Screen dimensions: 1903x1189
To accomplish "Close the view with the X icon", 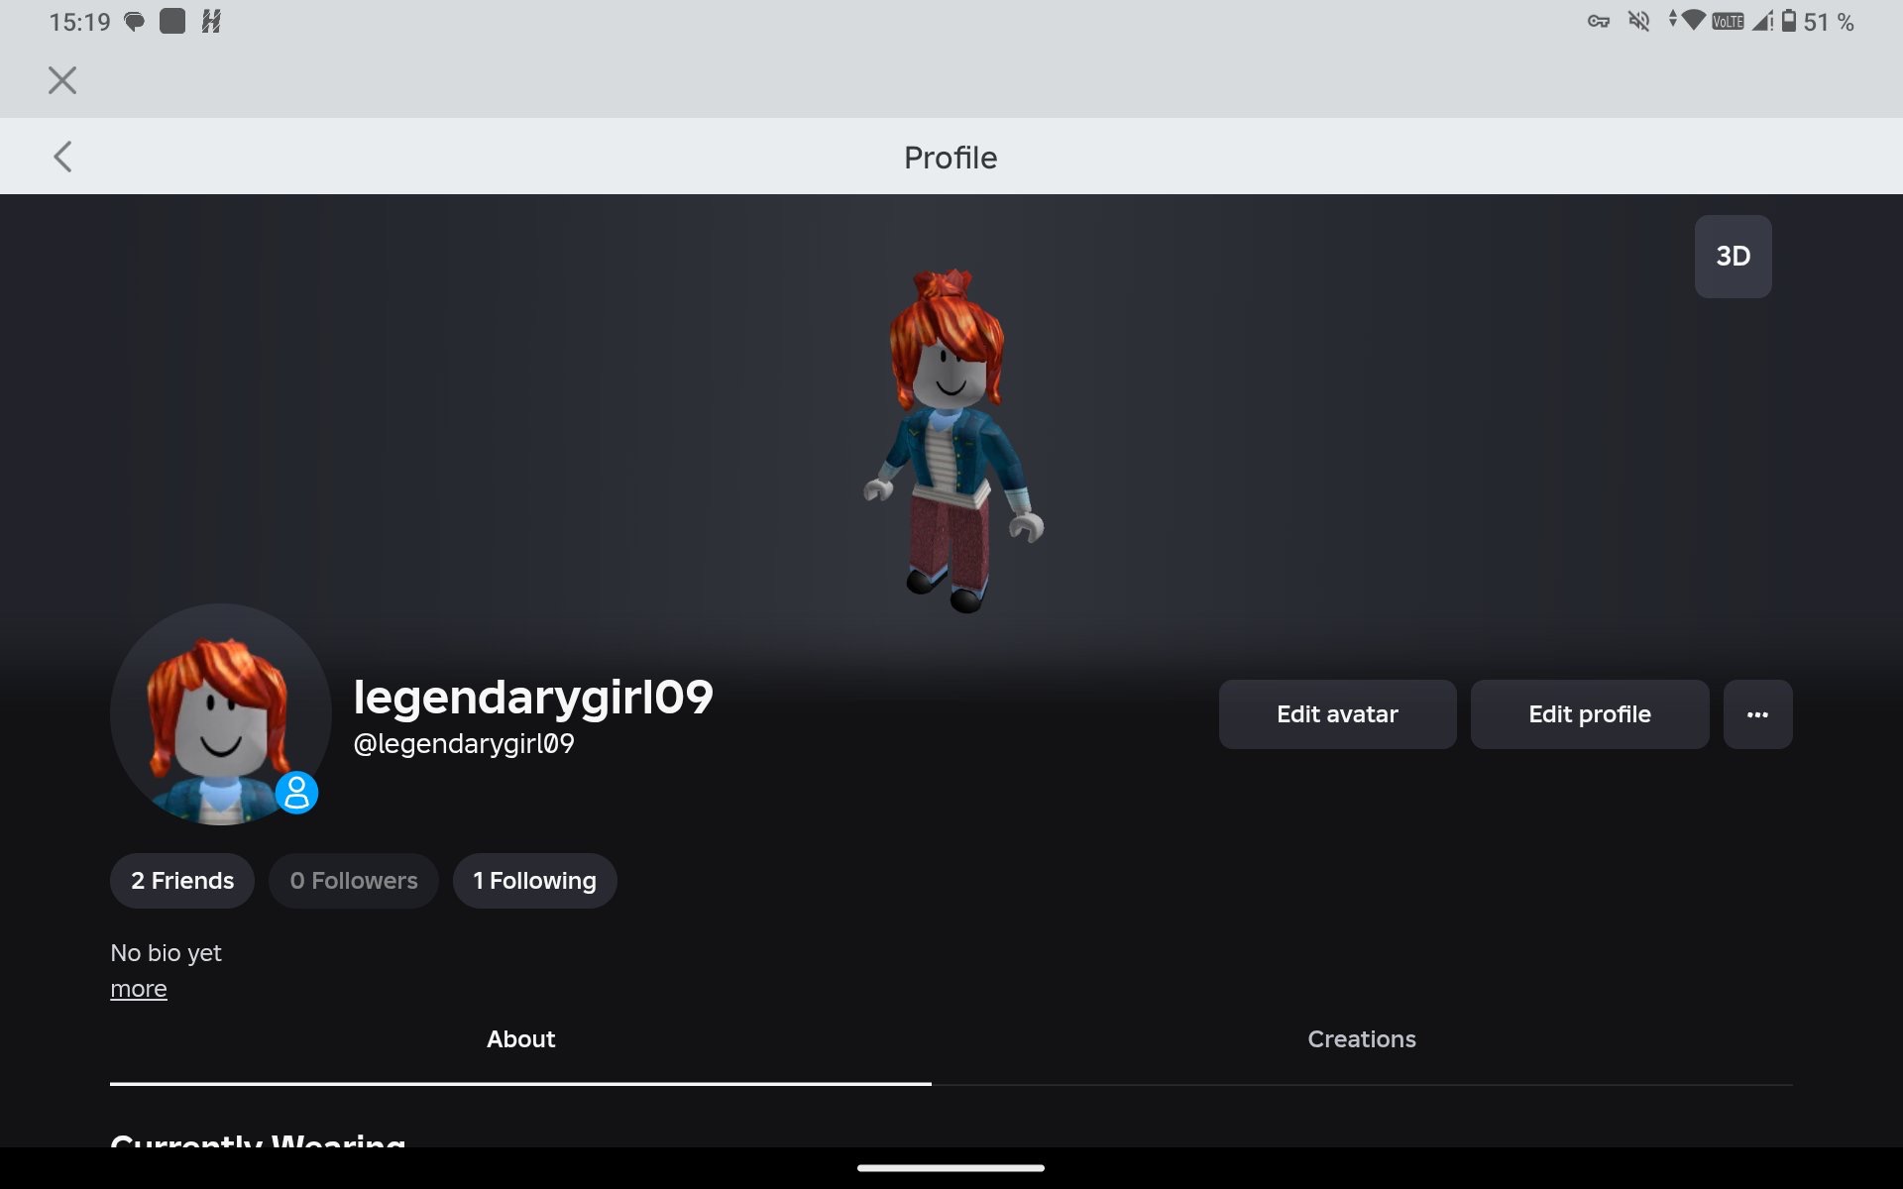I will 62,80.
